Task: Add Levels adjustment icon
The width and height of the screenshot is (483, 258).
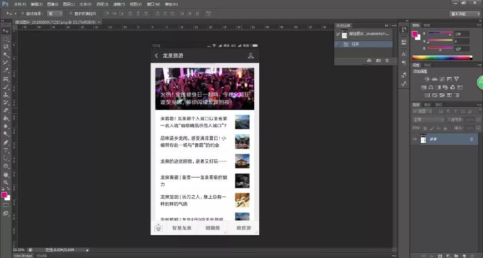Action: [435, 79]
